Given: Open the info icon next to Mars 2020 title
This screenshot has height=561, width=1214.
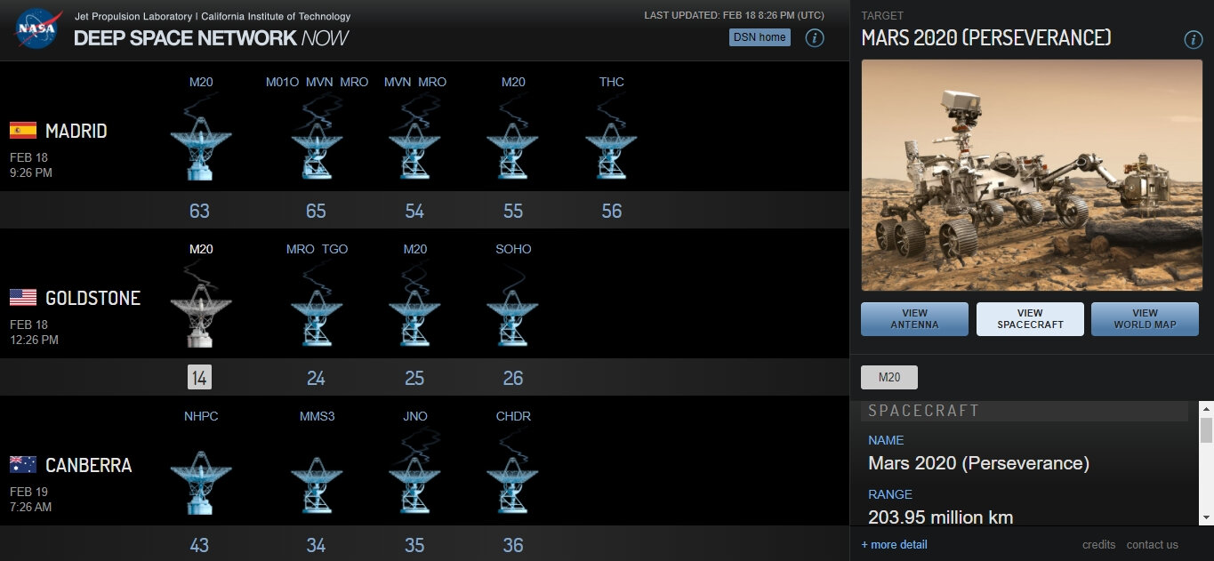Looking at the screenshot, I should tap(1194, 39).
